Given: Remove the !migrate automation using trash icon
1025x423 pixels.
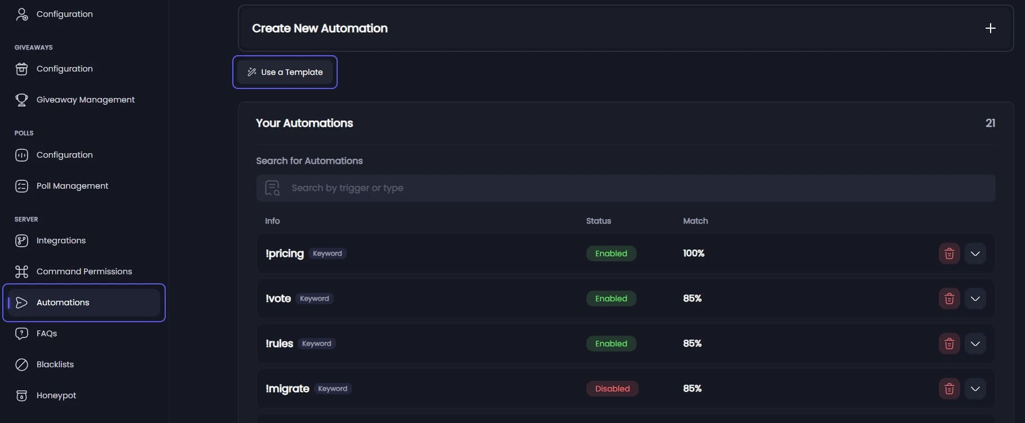Looking at the screenshot, I should tap(949, 389).
